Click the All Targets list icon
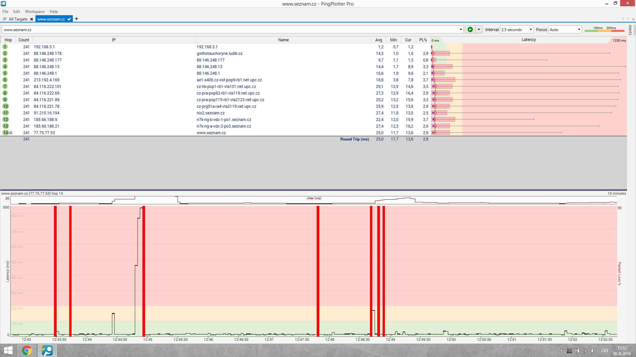636x357 pixels. 5,19
